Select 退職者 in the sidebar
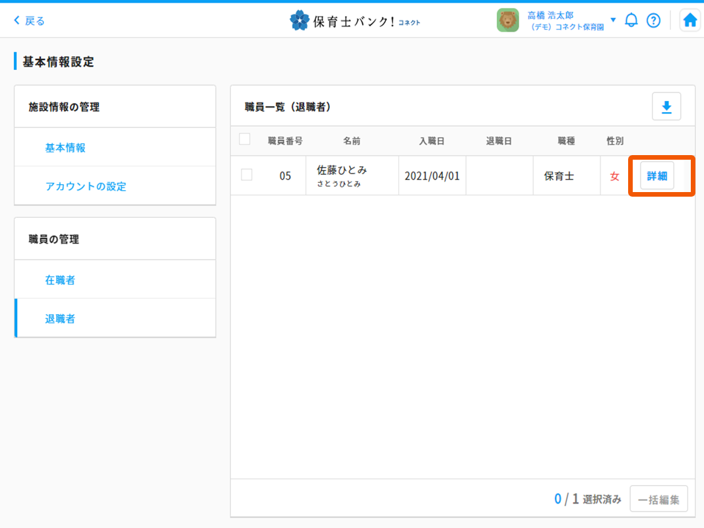 [60, 319]
